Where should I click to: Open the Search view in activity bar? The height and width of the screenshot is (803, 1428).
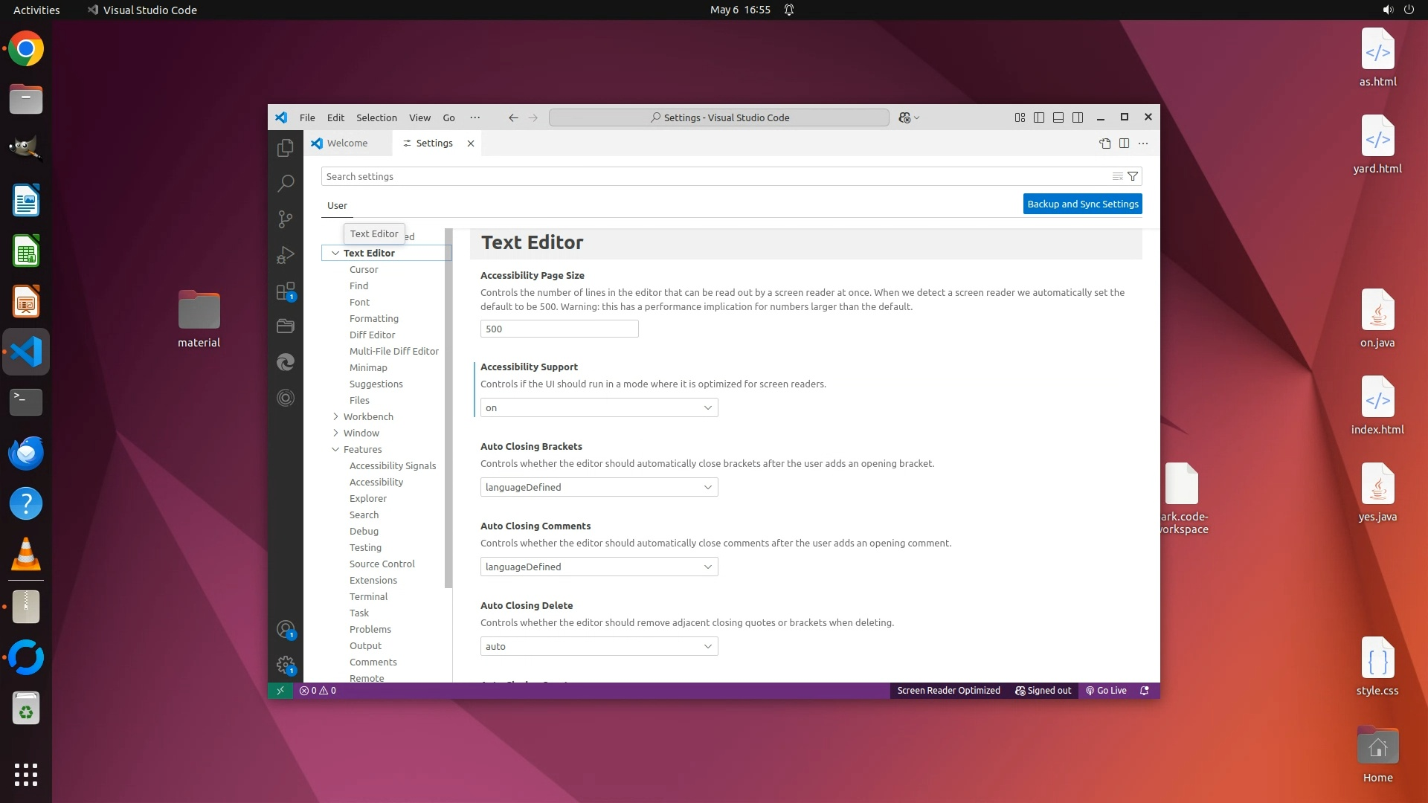(286, 183)
